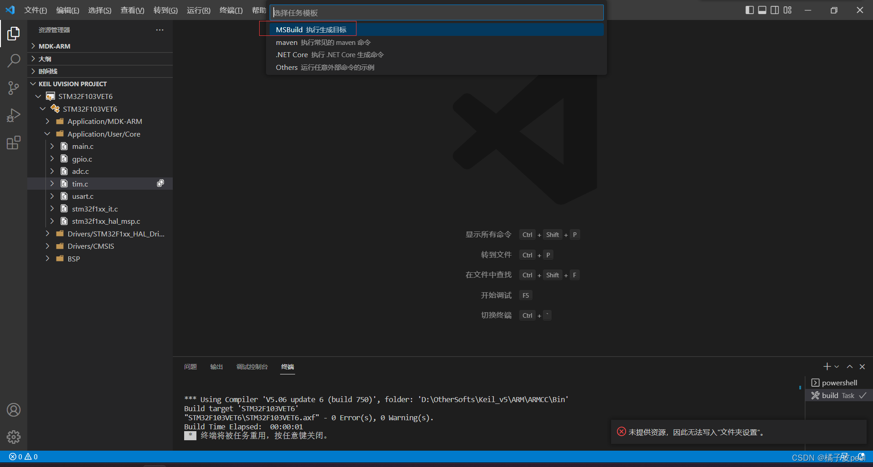
Task: Open the Run and Debug view
Action: tap(14, 115)
